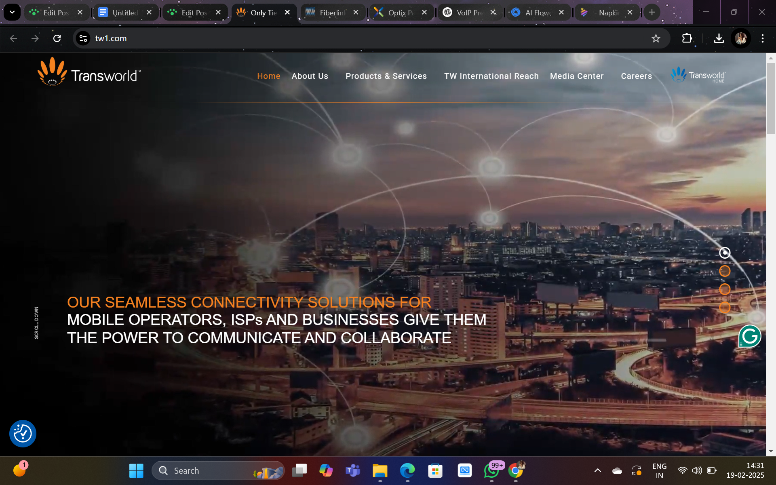Screen dimensions: 776x485
Task: Click the Grammarly floating icon
Action: click(x=750, y=336)
